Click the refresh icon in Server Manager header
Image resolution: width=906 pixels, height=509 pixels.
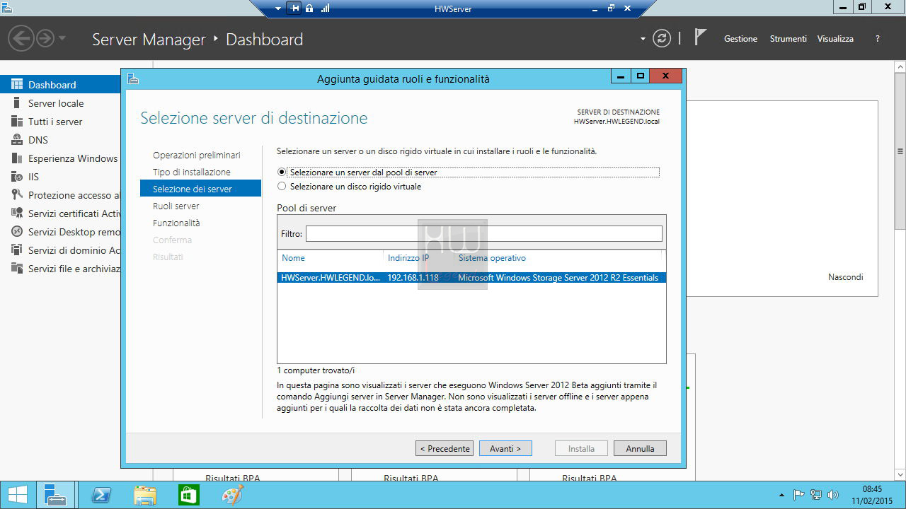coord(662,39)
